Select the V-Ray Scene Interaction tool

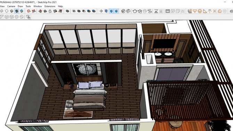(28, 17)
